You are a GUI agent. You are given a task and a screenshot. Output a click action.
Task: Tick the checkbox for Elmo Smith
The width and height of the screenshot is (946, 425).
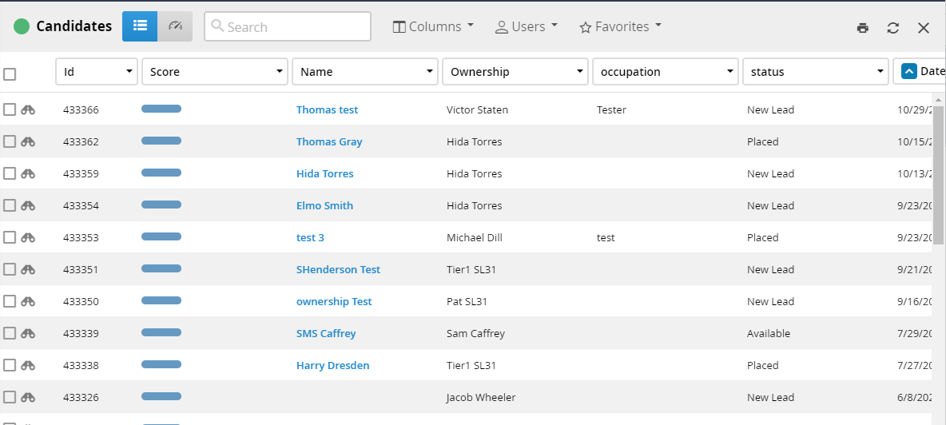10,205
